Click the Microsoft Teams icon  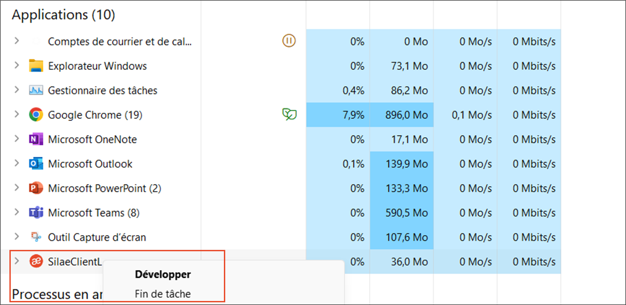(36, 213)
